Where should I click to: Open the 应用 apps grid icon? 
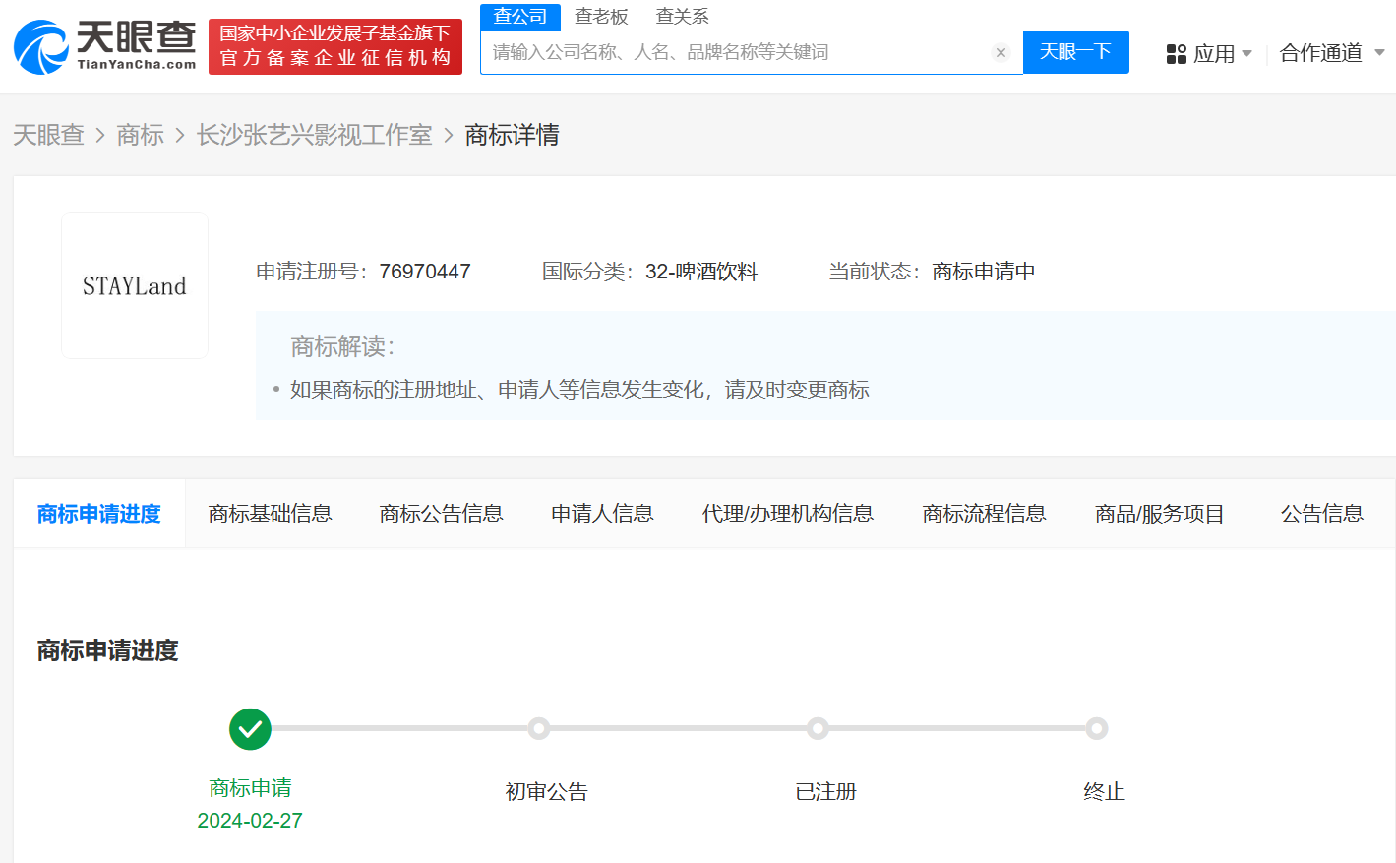pos(1176,54)
